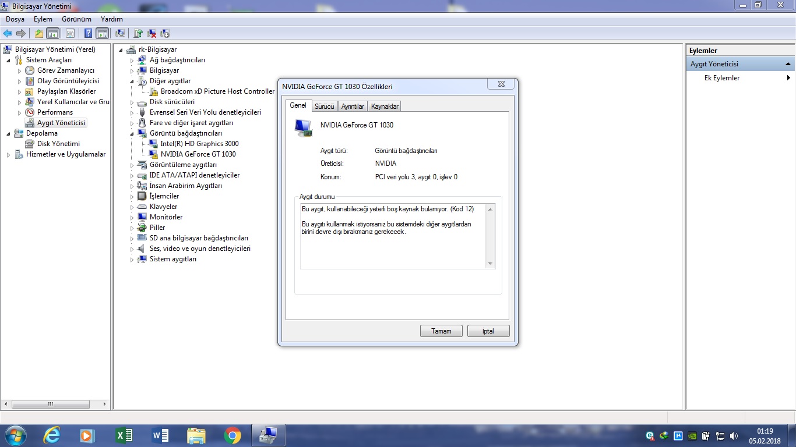Expand Hizmetler ve Uygulamalar node

[x=8, y=154]
